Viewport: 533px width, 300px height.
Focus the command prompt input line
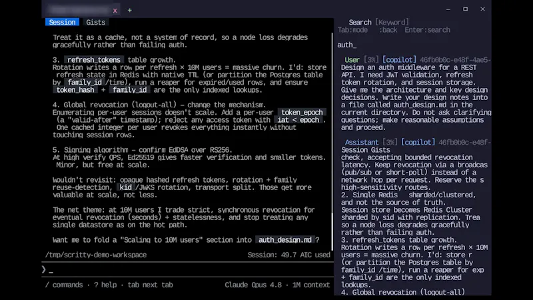click(188, 270)
